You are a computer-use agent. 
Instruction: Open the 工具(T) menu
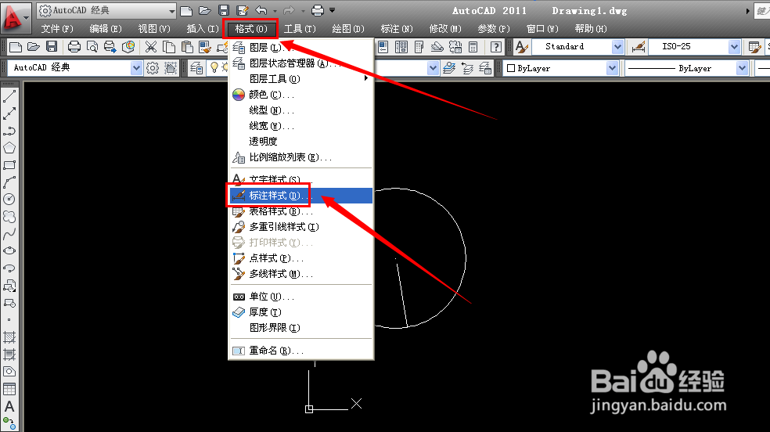point(300,29)
